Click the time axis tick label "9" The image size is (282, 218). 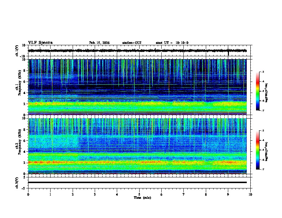(228, 194)
